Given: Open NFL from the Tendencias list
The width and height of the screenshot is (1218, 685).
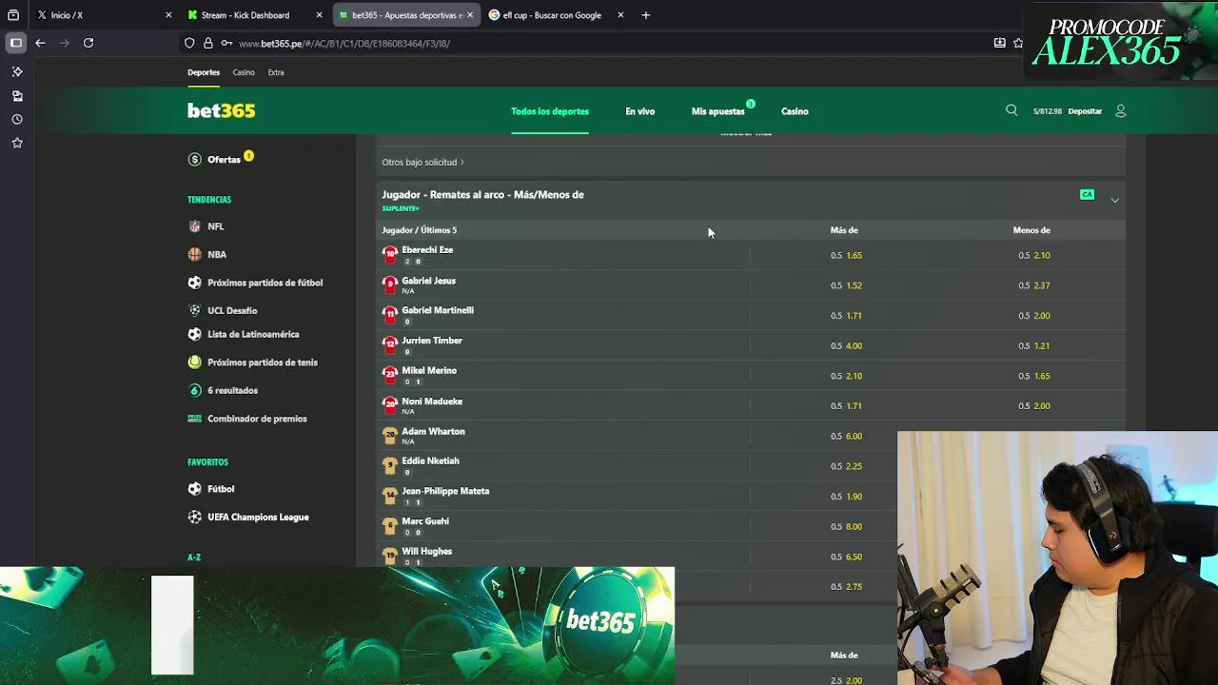Looking at the screenshot, I should point(215,226).
